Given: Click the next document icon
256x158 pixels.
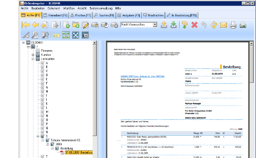Looking at the screenshot, I should 55,25.
